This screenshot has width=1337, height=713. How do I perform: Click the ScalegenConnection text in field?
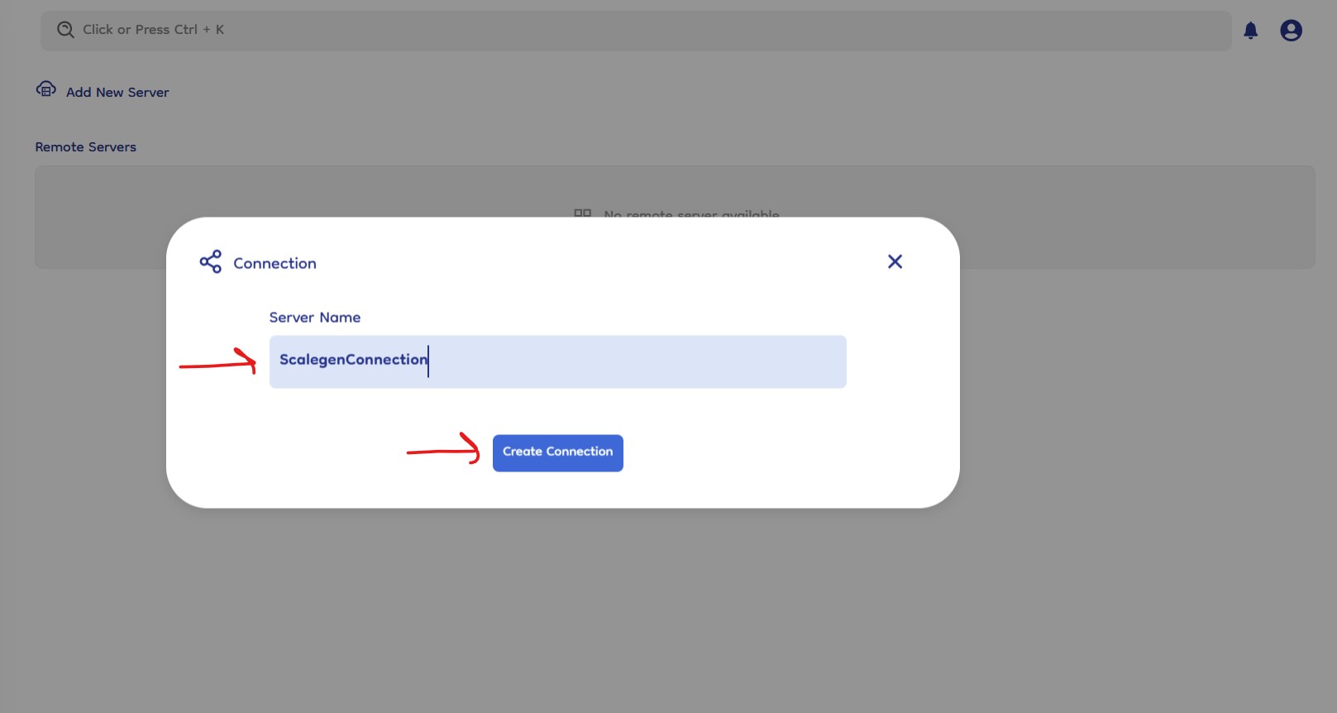[353, 360]
